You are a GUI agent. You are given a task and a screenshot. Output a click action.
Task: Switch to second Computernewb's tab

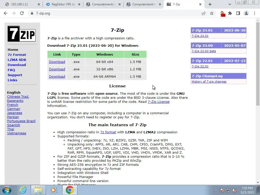coord(144,5)
